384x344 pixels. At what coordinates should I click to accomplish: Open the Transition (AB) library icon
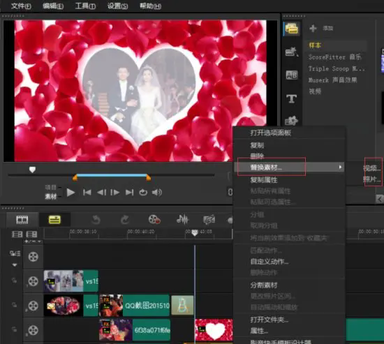pos(291,75)
